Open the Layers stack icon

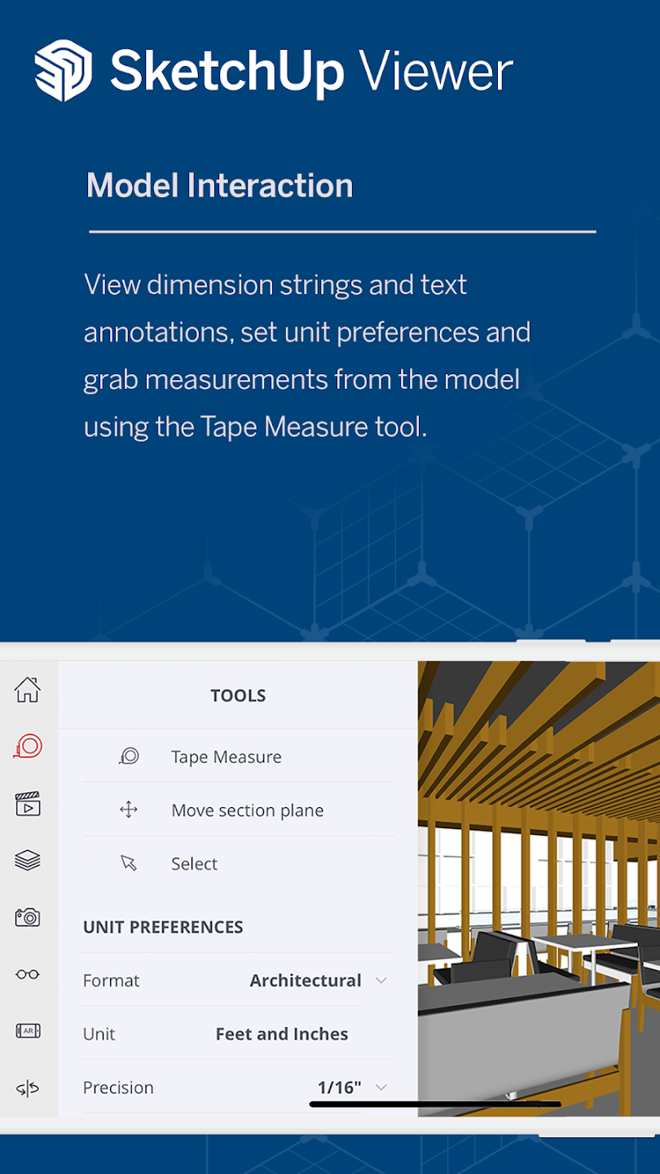pyautogui.click(x=28, y=860)
